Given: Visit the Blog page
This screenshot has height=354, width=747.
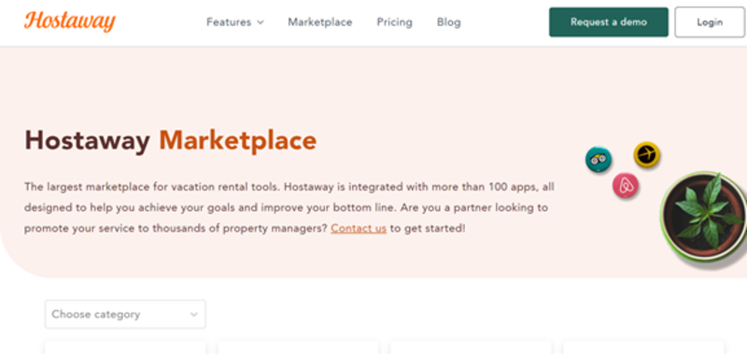Looking at the screenshot, I should [x=449, y=21].
